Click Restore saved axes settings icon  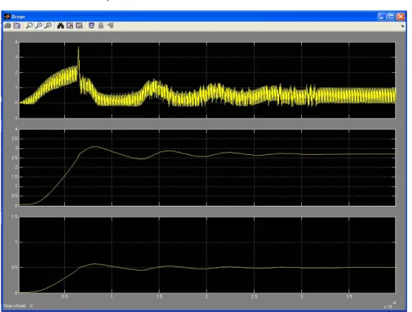tap(79, 26)
